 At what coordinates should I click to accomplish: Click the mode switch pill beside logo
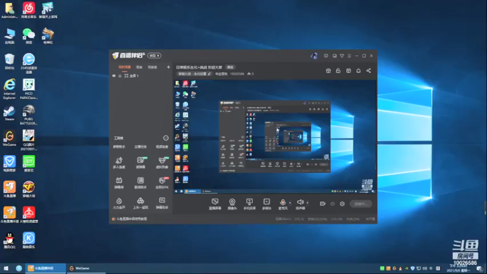(x=155, y=55)
